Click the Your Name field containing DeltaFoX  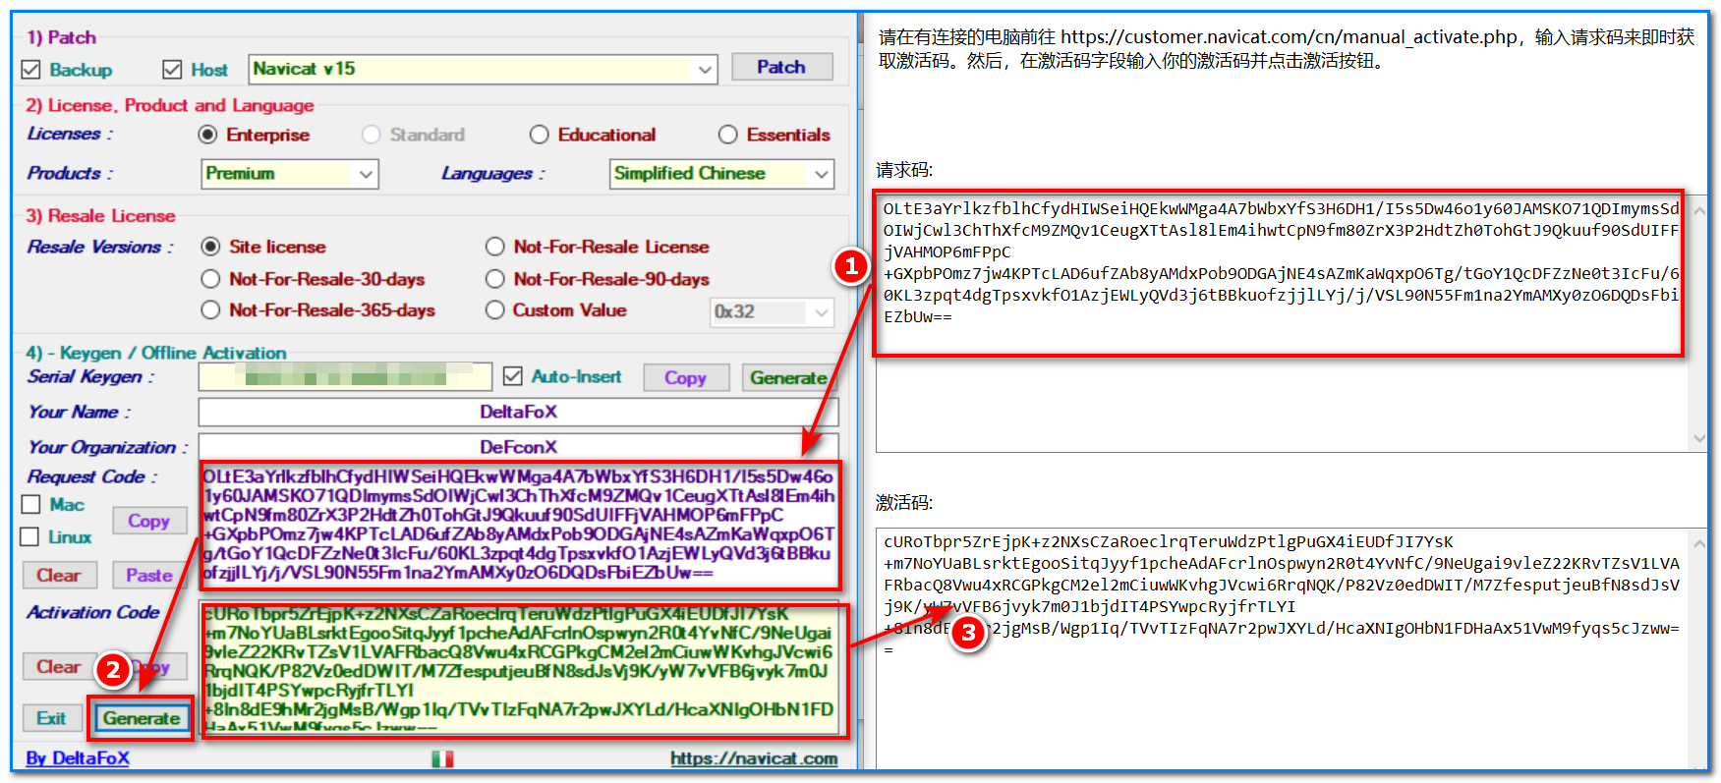tap(518, 412)
